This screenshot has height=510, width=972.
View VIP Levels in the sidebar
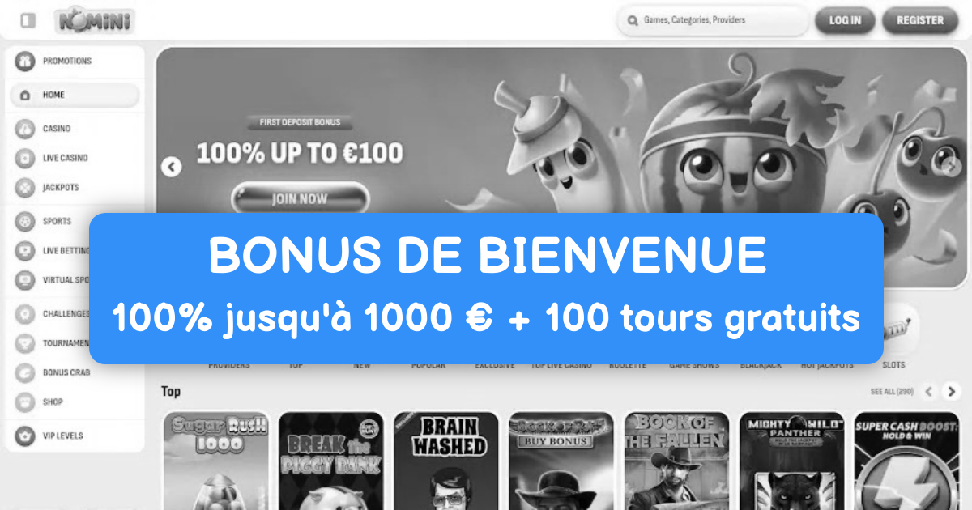[62, 436]
